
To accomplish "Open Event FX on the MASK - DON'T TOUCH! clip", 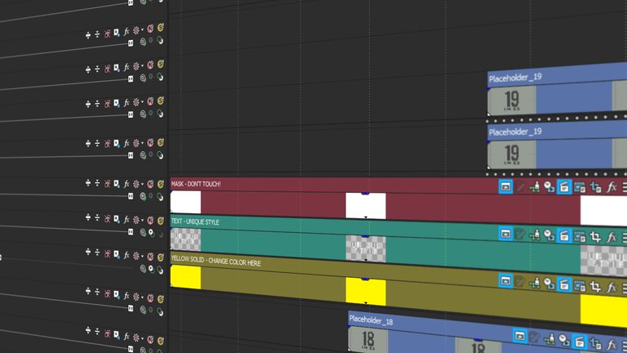I will [611, 187].
